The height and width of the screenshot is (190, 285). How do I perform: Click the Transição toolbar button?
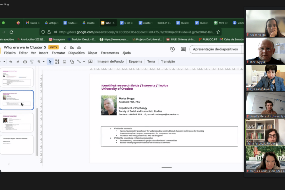168,61
